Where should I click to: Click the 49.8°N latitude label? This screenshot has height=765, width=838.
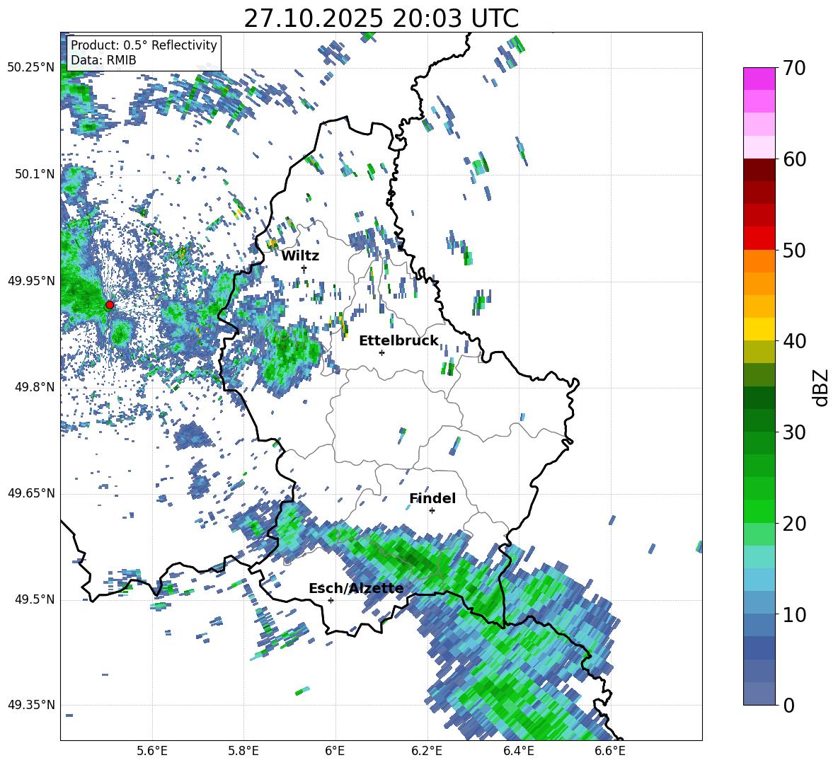tap(35, 387)
